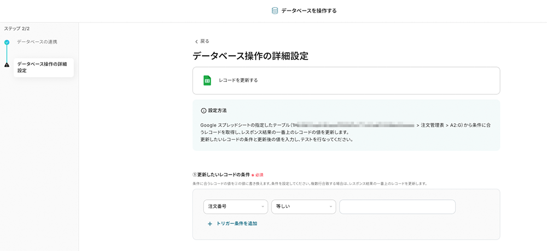
Task: Go to the データベースの連携 step
Action: (37, 42)
